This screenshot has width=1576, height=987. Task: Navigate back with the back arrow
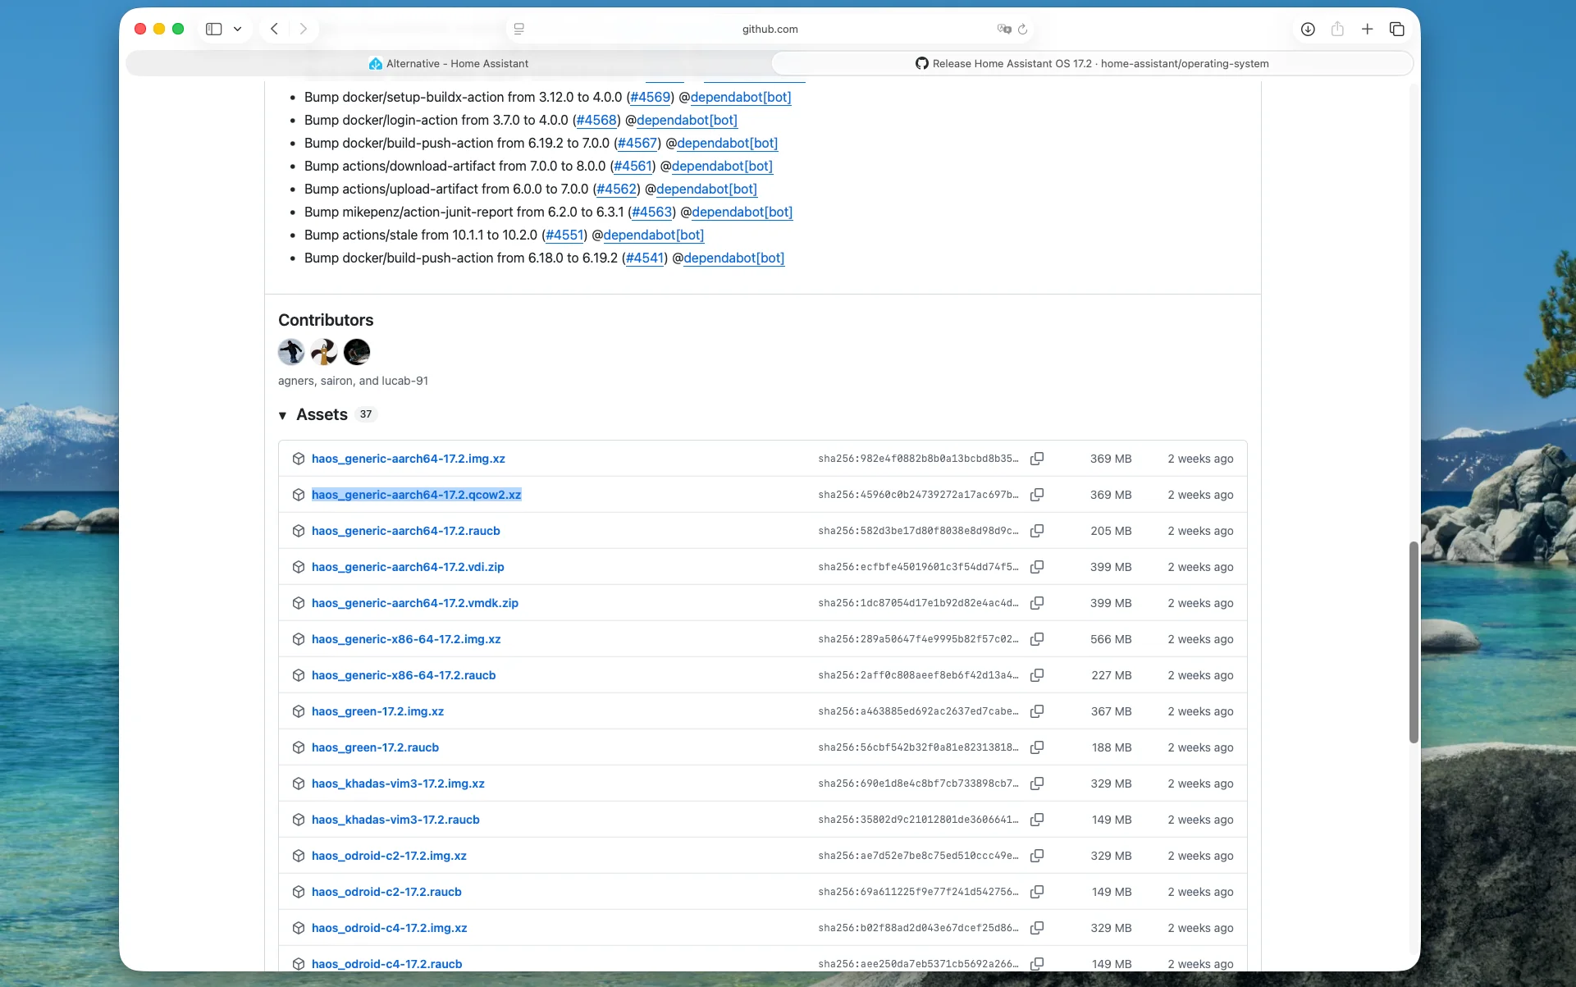tap(275, 29)
